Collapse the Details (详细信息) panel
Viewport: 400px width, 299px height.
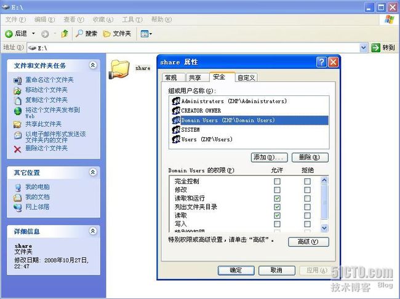[93, 231]
